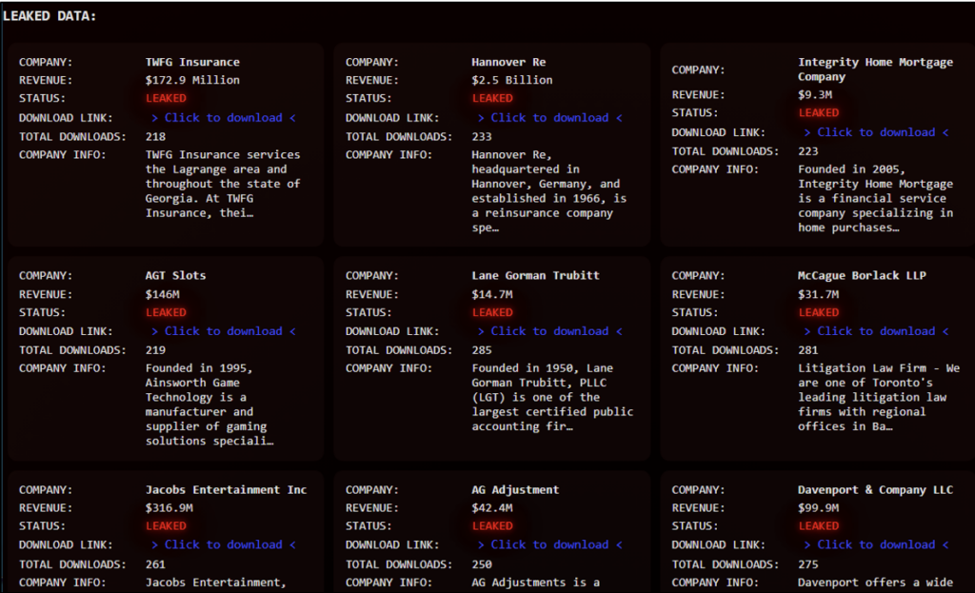Click Hannover Re company info description
975x593 pixels.
point(549,190)
